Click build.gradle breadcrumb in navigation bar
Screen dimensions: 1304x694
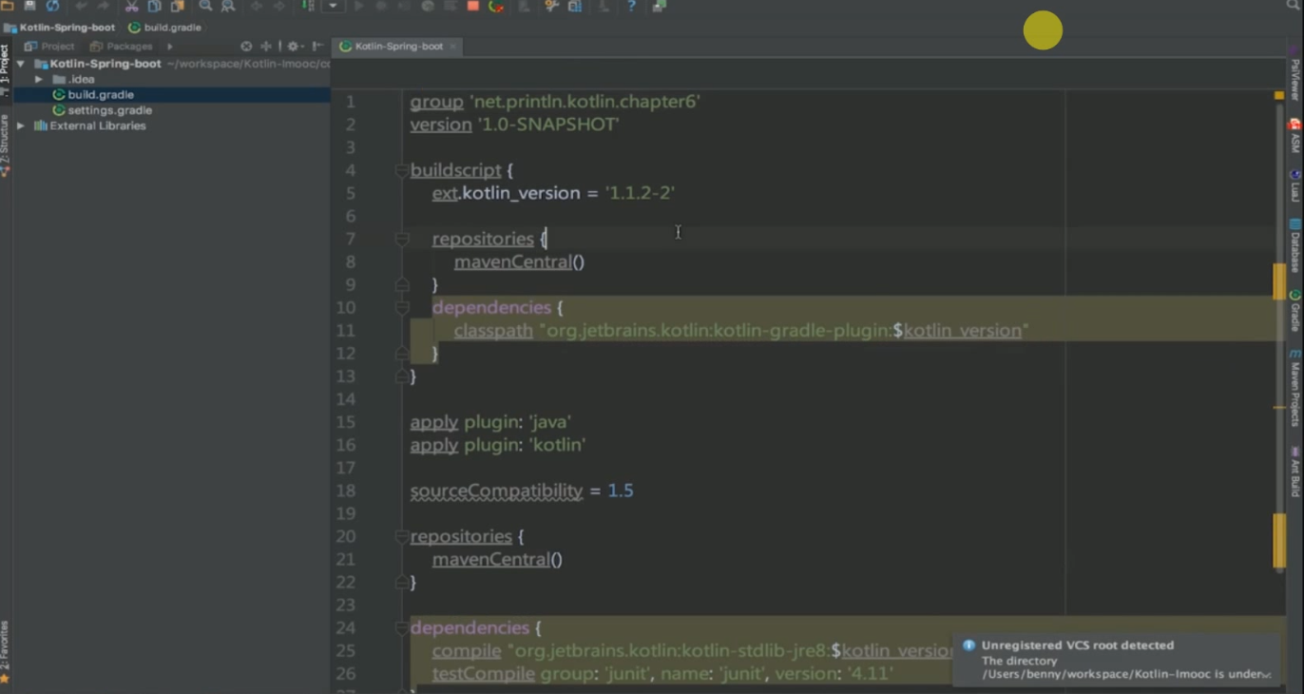click(164, 28)
